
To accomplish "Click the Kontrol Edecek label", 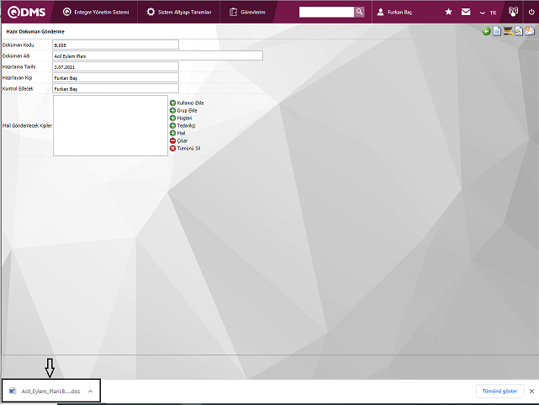I will click(x=18, y=88).
